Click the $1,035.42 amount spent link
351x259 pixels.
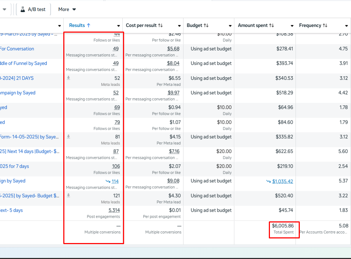(283, 181)
